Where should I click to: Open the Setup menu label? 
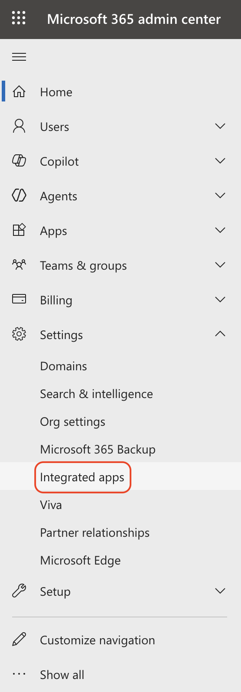[55, 592]
